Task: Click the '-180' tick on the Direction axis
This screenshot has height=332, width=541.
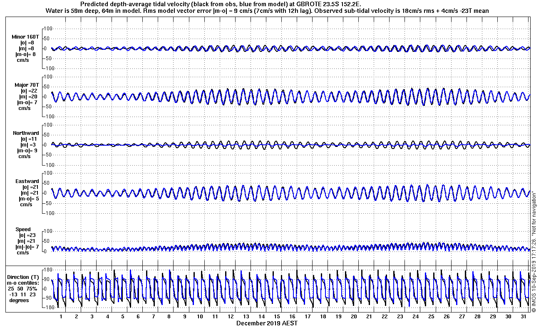Action: pyautogui.click(x=48, y=308)
